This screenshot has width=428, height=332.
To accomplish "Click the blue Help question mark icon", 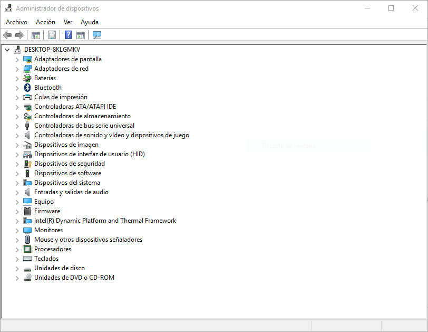I will coord(68,35).
